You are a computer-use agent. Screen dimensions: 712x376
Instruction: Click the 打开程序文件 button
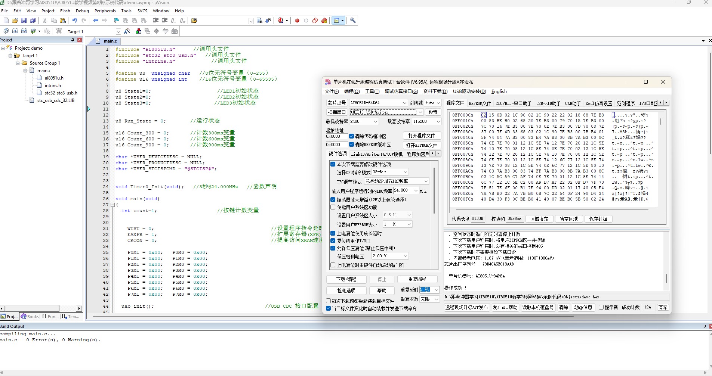(422, 136)
